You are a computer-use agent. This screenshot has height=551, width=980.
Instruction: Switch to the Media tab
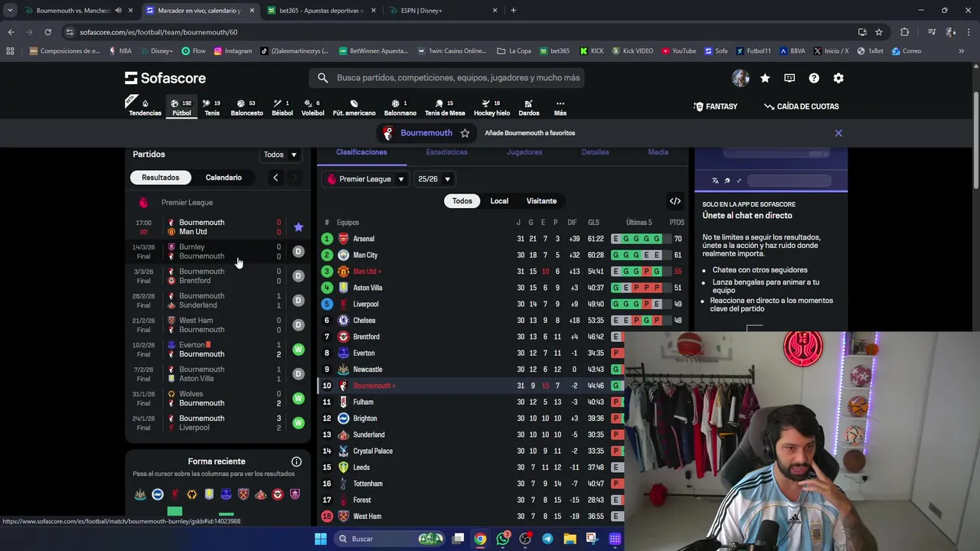[x=658, y=152]
